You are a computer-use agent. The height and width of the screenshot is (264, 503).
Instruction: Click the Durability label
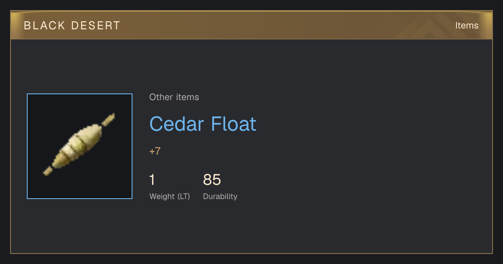point(220,197)
